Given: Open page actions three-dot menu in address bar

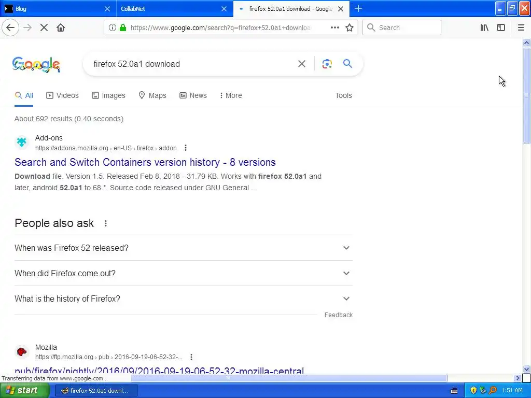Looking at the screenshot, I should (x=335, y=28).
